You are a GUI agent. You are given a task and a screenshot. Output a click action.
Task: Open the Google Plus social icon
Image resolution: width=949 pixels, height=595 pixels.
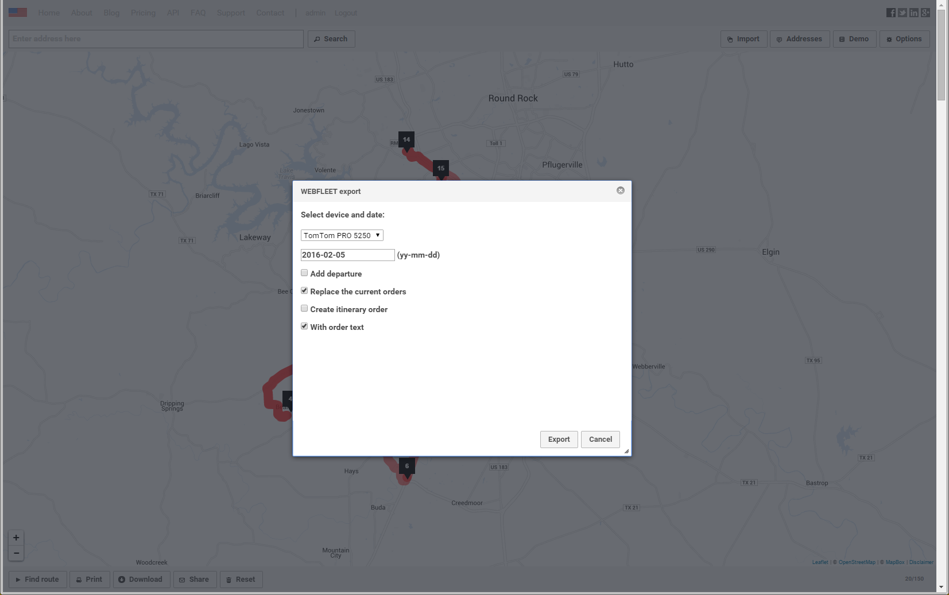click(x=925, y=13)
